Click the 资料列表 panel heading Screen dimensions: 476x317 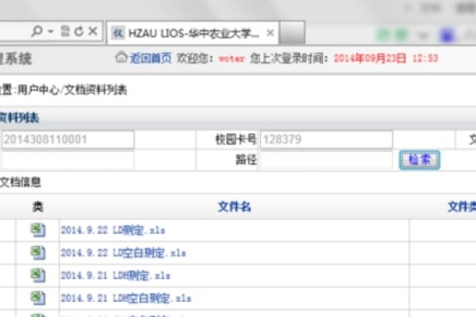pos(19,118)
